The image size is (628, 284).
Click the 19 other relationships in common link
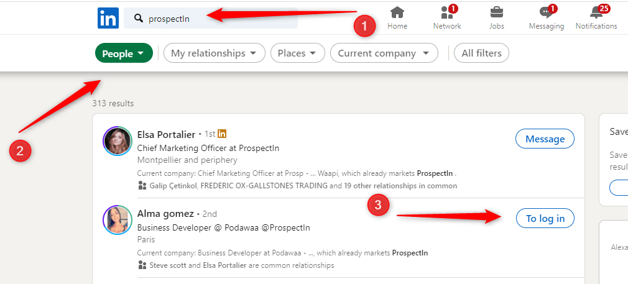(x=399, y=186)
